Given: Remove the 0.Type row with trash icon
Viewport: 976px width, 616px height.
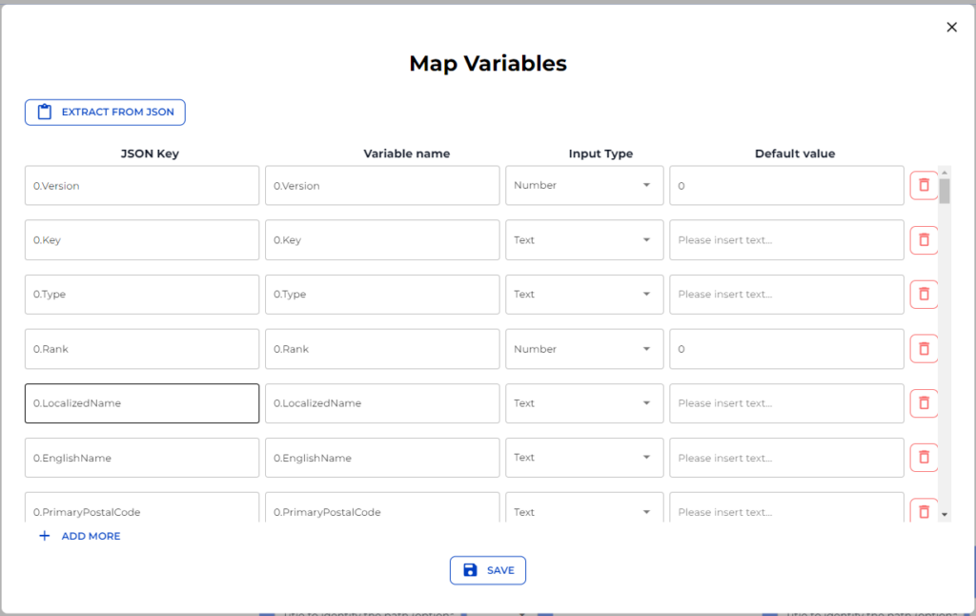Looking at the screenshot, I should [x=923, y=295].
